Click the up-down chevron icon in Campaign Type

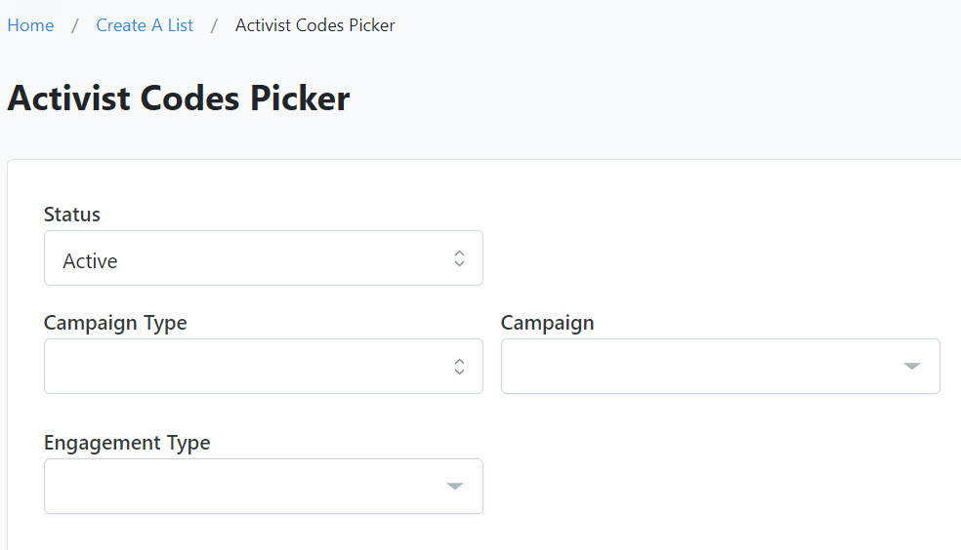[459, 367]
